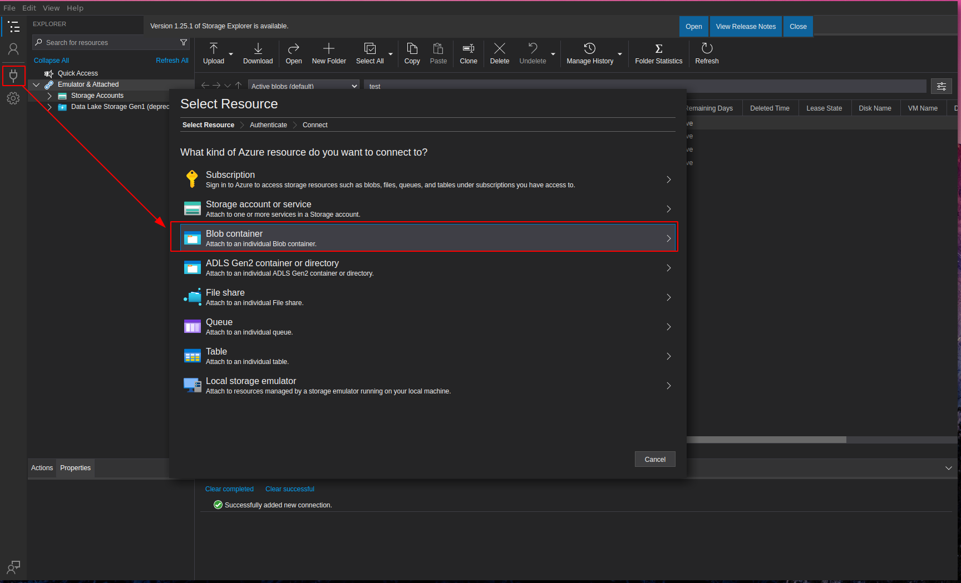Click Open in the update notification

(694, 26)
